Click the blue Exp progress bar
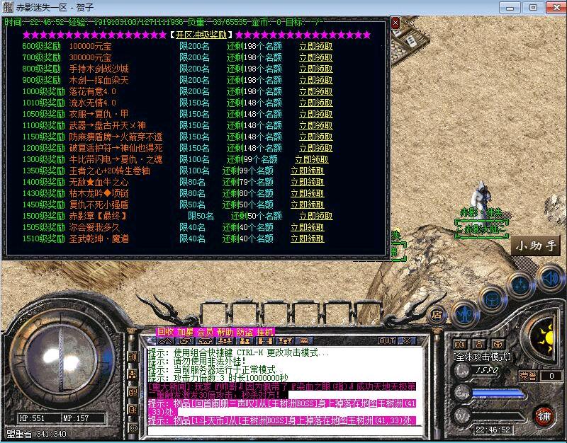 pyautogui.click(x=498, y=393)
